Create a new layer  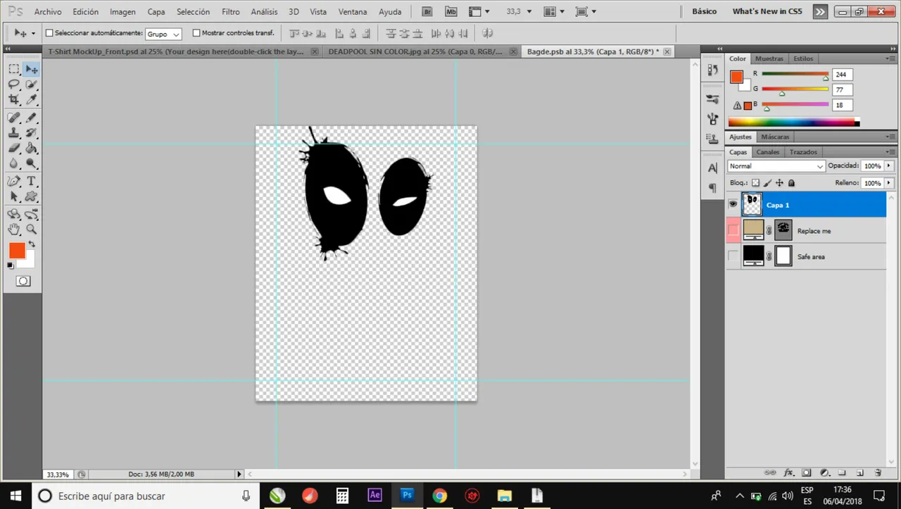click(860, 473)
